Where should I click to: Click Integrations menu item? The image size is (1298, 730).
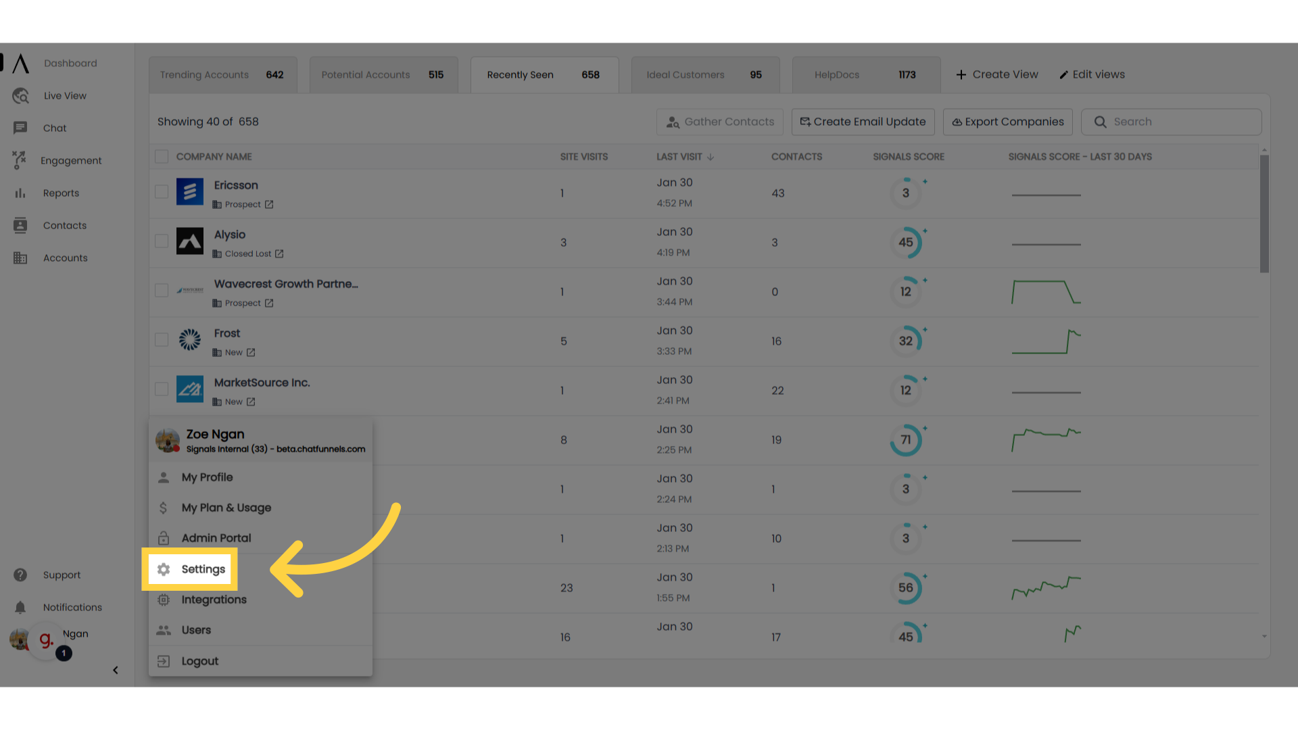click(214, 600)
